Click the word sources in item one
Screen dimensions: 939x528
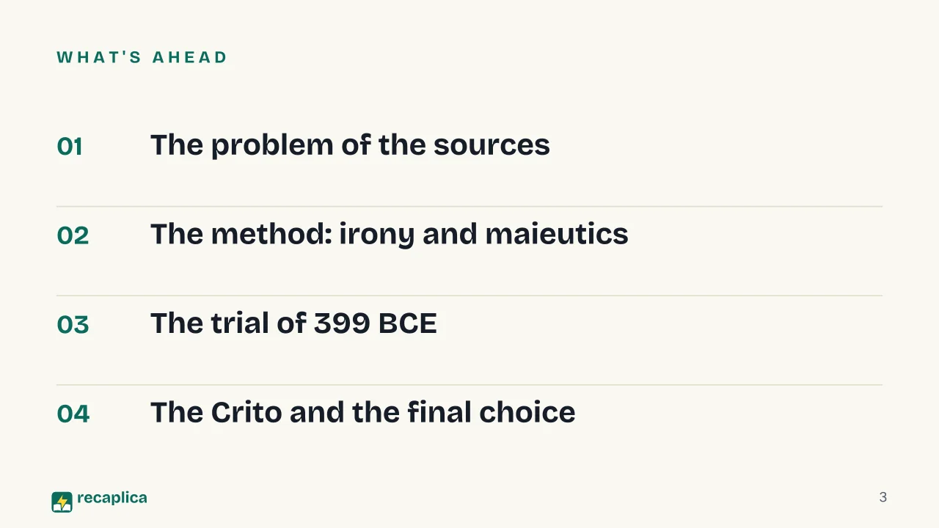(492, 145)
